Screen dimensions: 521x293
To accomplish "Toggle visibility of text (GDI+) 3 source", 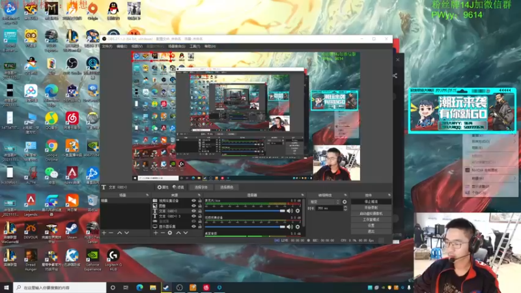I will tap(193, 216).
